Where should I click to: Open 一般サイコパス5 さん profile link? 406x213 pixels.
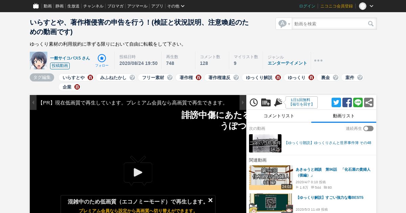click(70, 58)
